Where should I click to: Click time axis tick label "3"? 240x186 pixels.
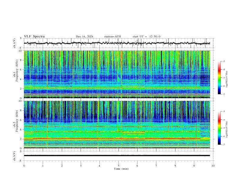click(81, 166)
